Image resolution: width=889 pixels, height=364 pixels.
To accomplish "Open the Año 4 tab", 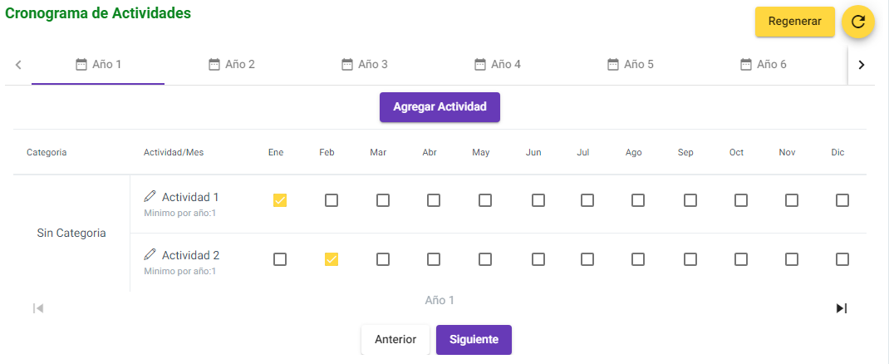I will [497, 65].
